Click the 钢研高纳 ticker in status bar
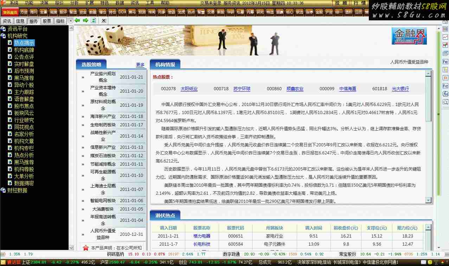449x266 pixels. pyautogui.click(x=115, y=254)
